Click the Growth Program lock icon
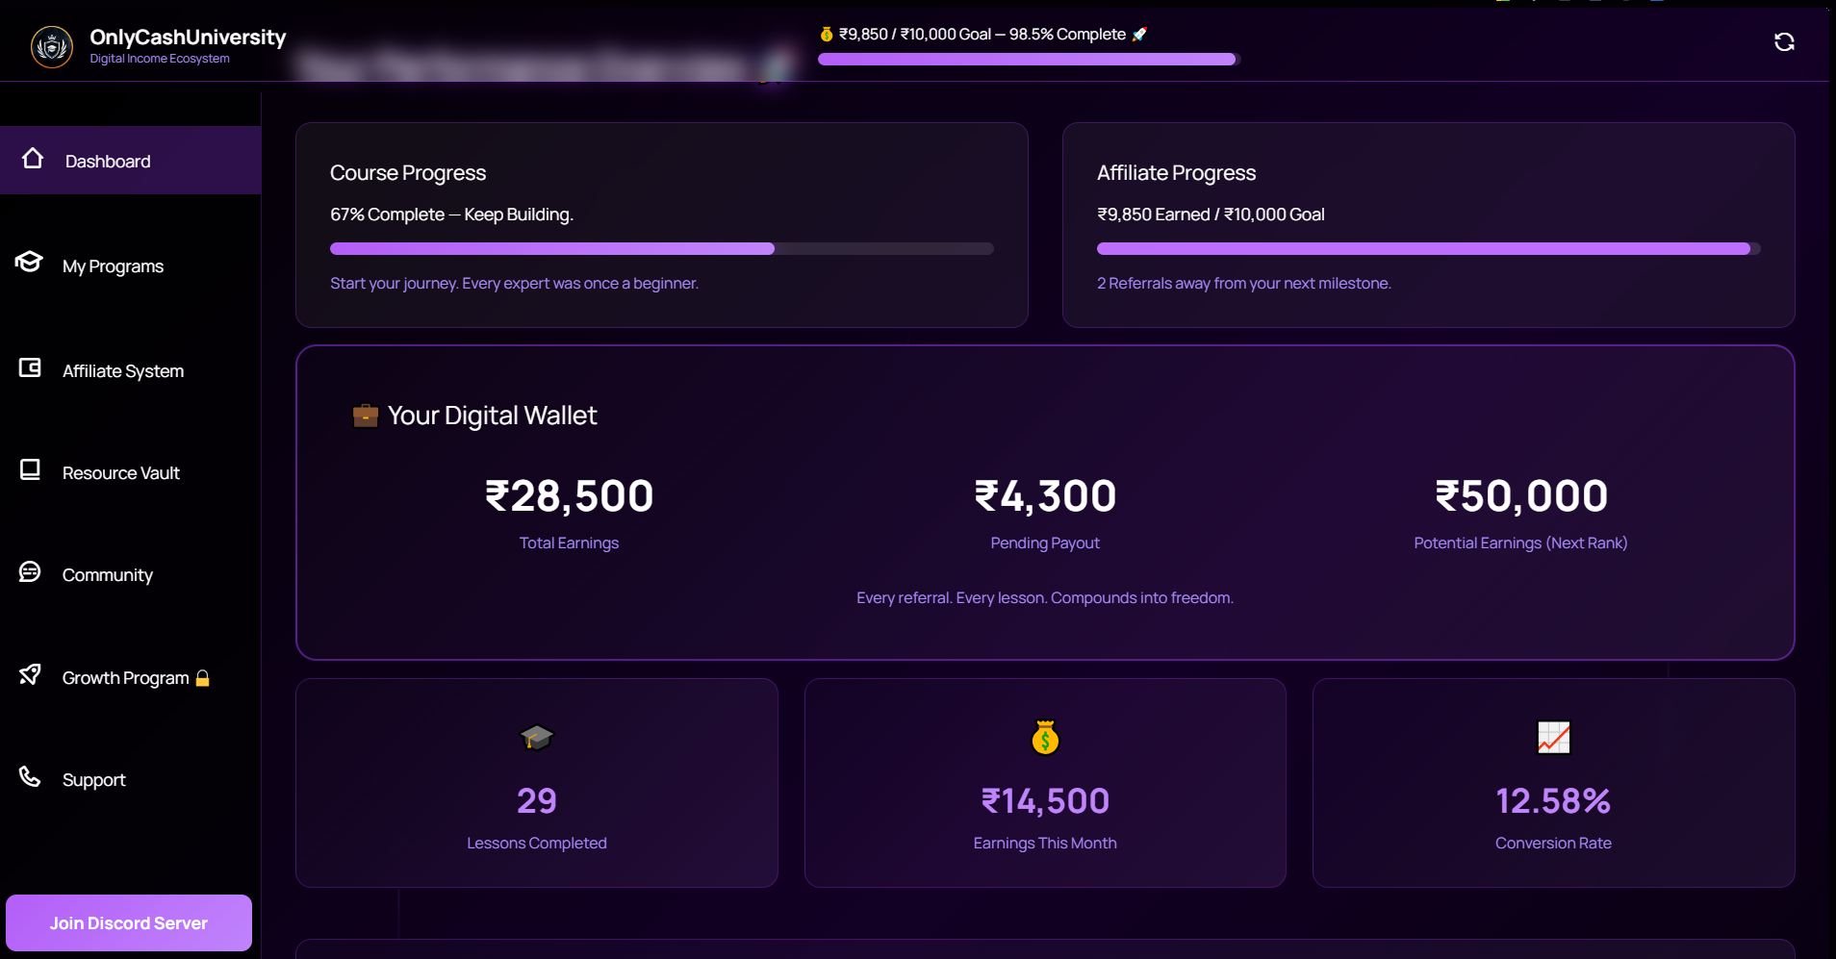 click(203, 678)
